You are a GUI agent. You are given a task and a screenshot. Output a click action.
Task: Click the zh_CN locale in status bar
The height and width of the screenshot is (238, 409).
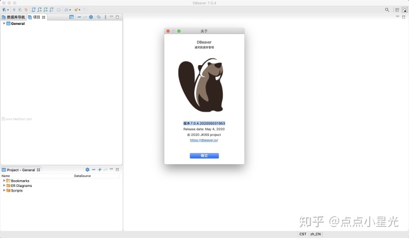(x=315, y=234)
